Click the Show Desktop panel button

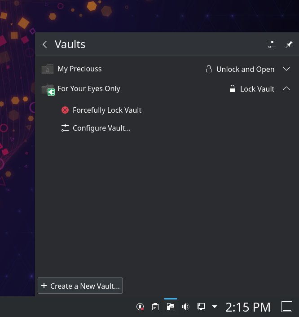(287, 307)
